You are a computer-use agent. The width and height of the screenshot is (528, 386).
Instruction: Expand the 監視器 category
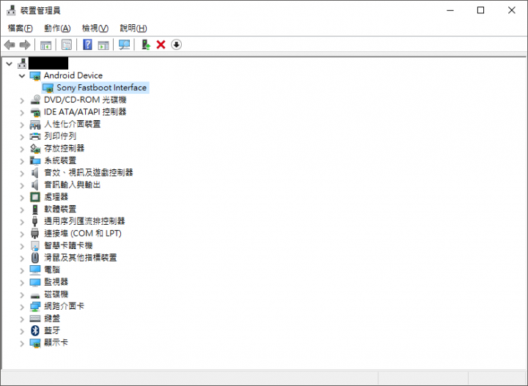(x=22, y=283)
